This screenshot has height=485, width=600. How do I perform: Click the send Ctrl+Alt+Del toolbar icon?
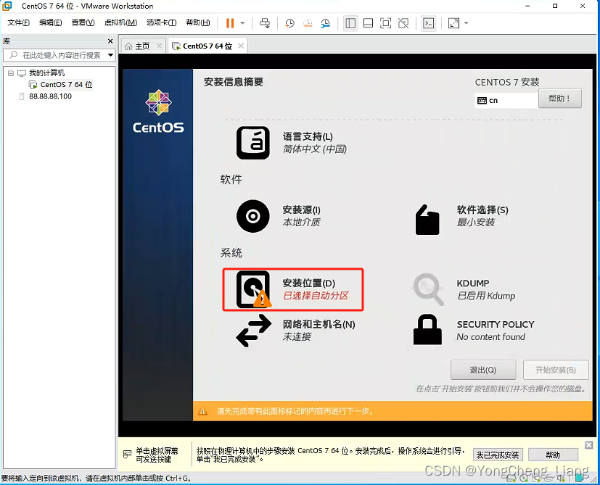(x=265, y=23)
